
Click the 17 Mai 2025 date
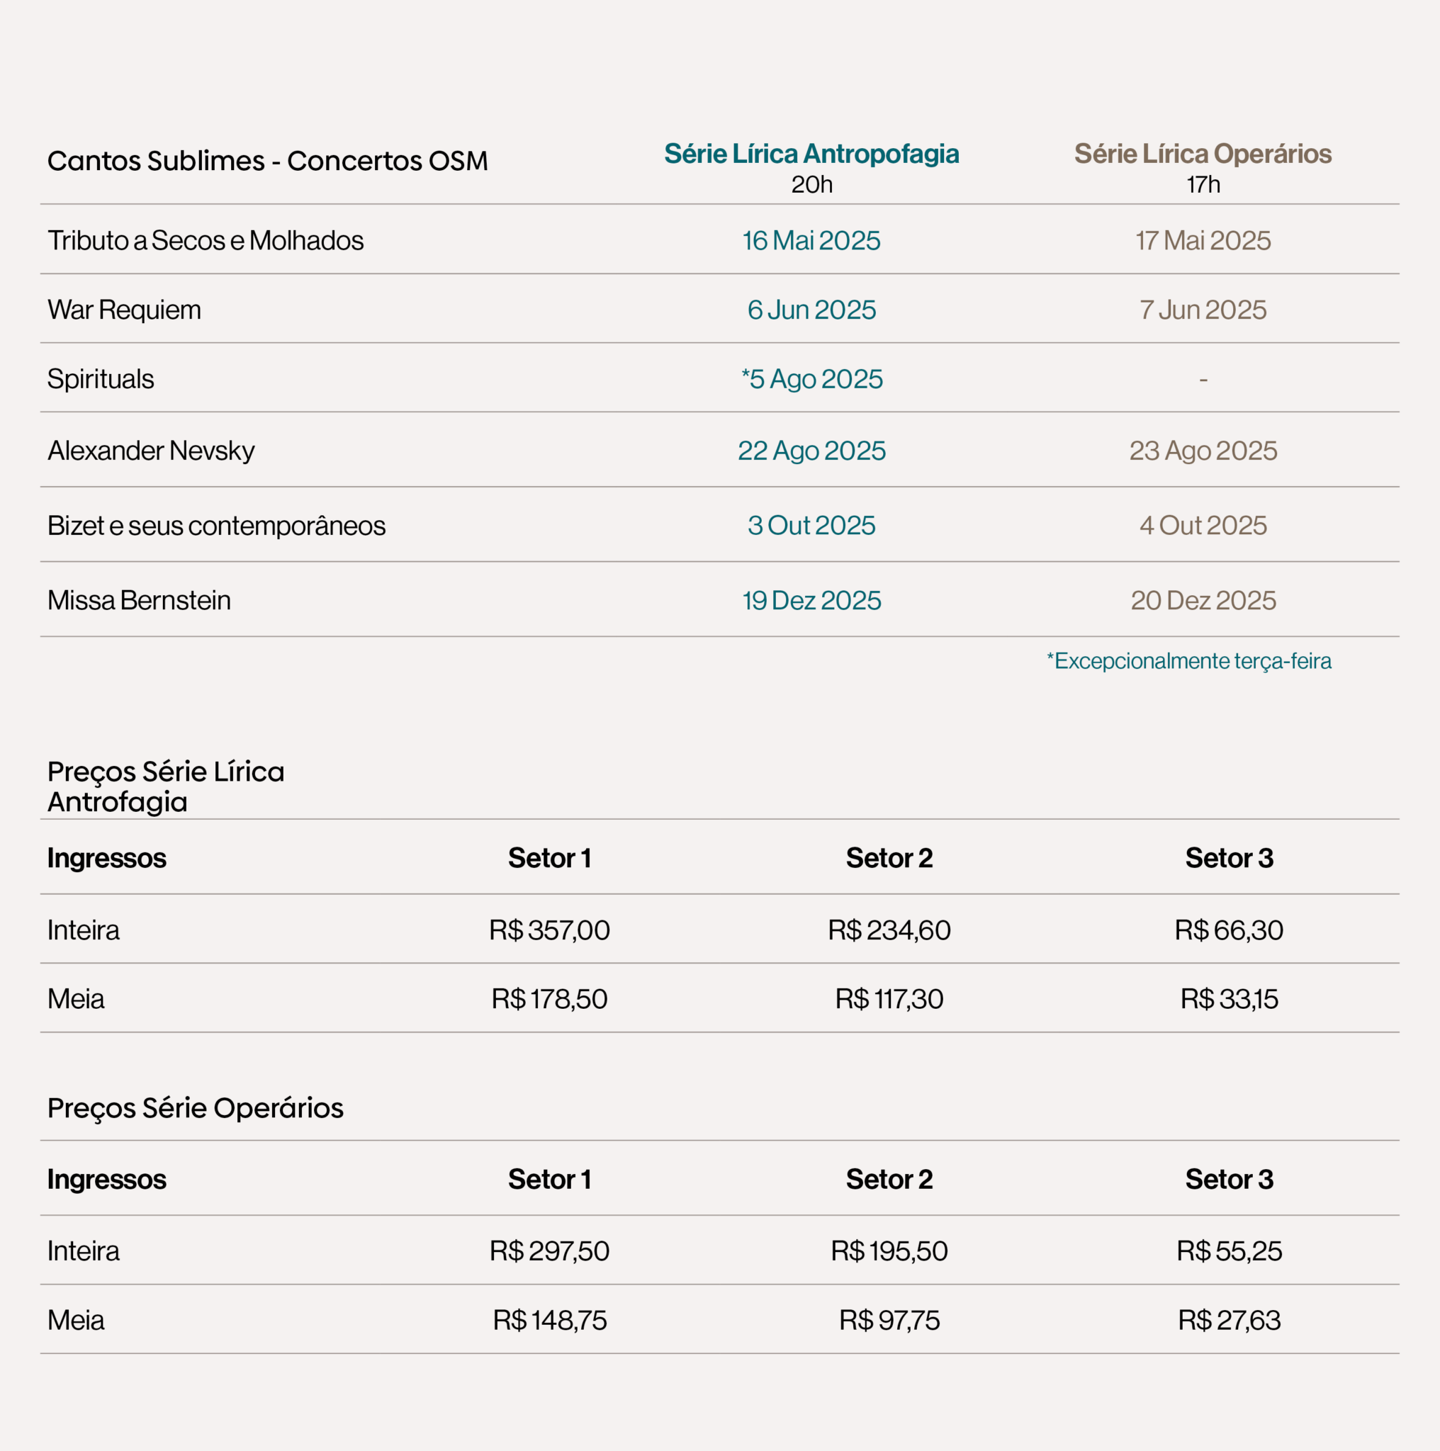tap(1203, 240)
